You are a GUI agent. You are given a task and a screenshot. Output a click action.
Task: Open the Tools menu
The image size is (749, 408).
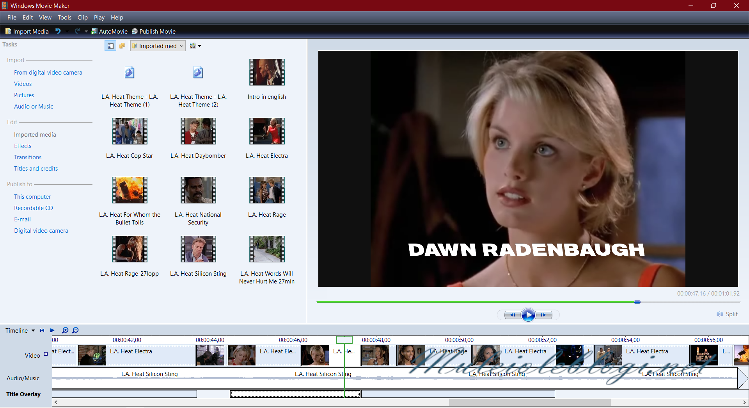pos(64,18)
